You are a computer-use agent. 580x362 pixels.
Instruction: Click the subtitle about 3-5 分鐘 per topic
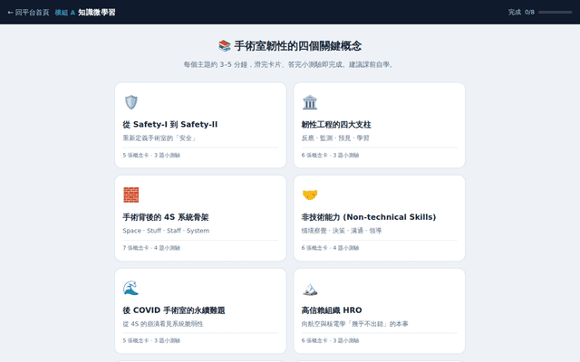click(290, 64)
